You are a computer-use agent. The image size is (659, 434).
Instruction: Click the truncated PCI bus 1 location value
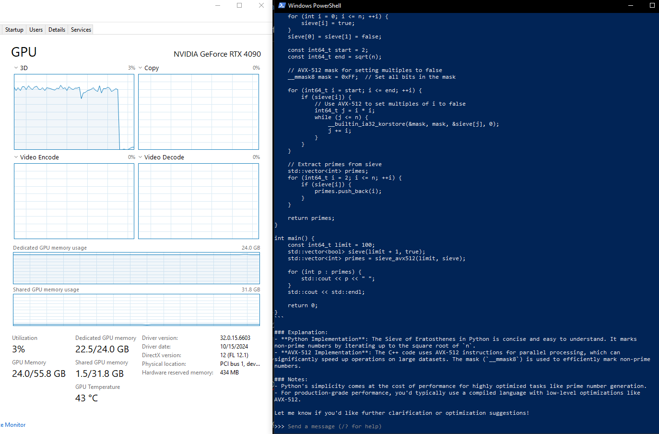(x=240, y=364)
